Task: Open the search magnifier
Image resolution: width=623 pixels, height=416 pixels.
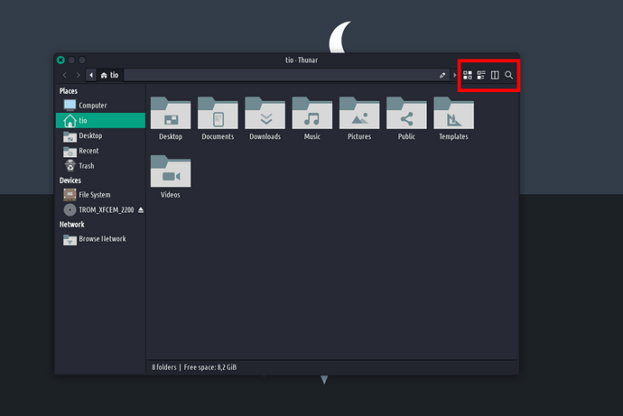Action: click(x=508, y=75)
